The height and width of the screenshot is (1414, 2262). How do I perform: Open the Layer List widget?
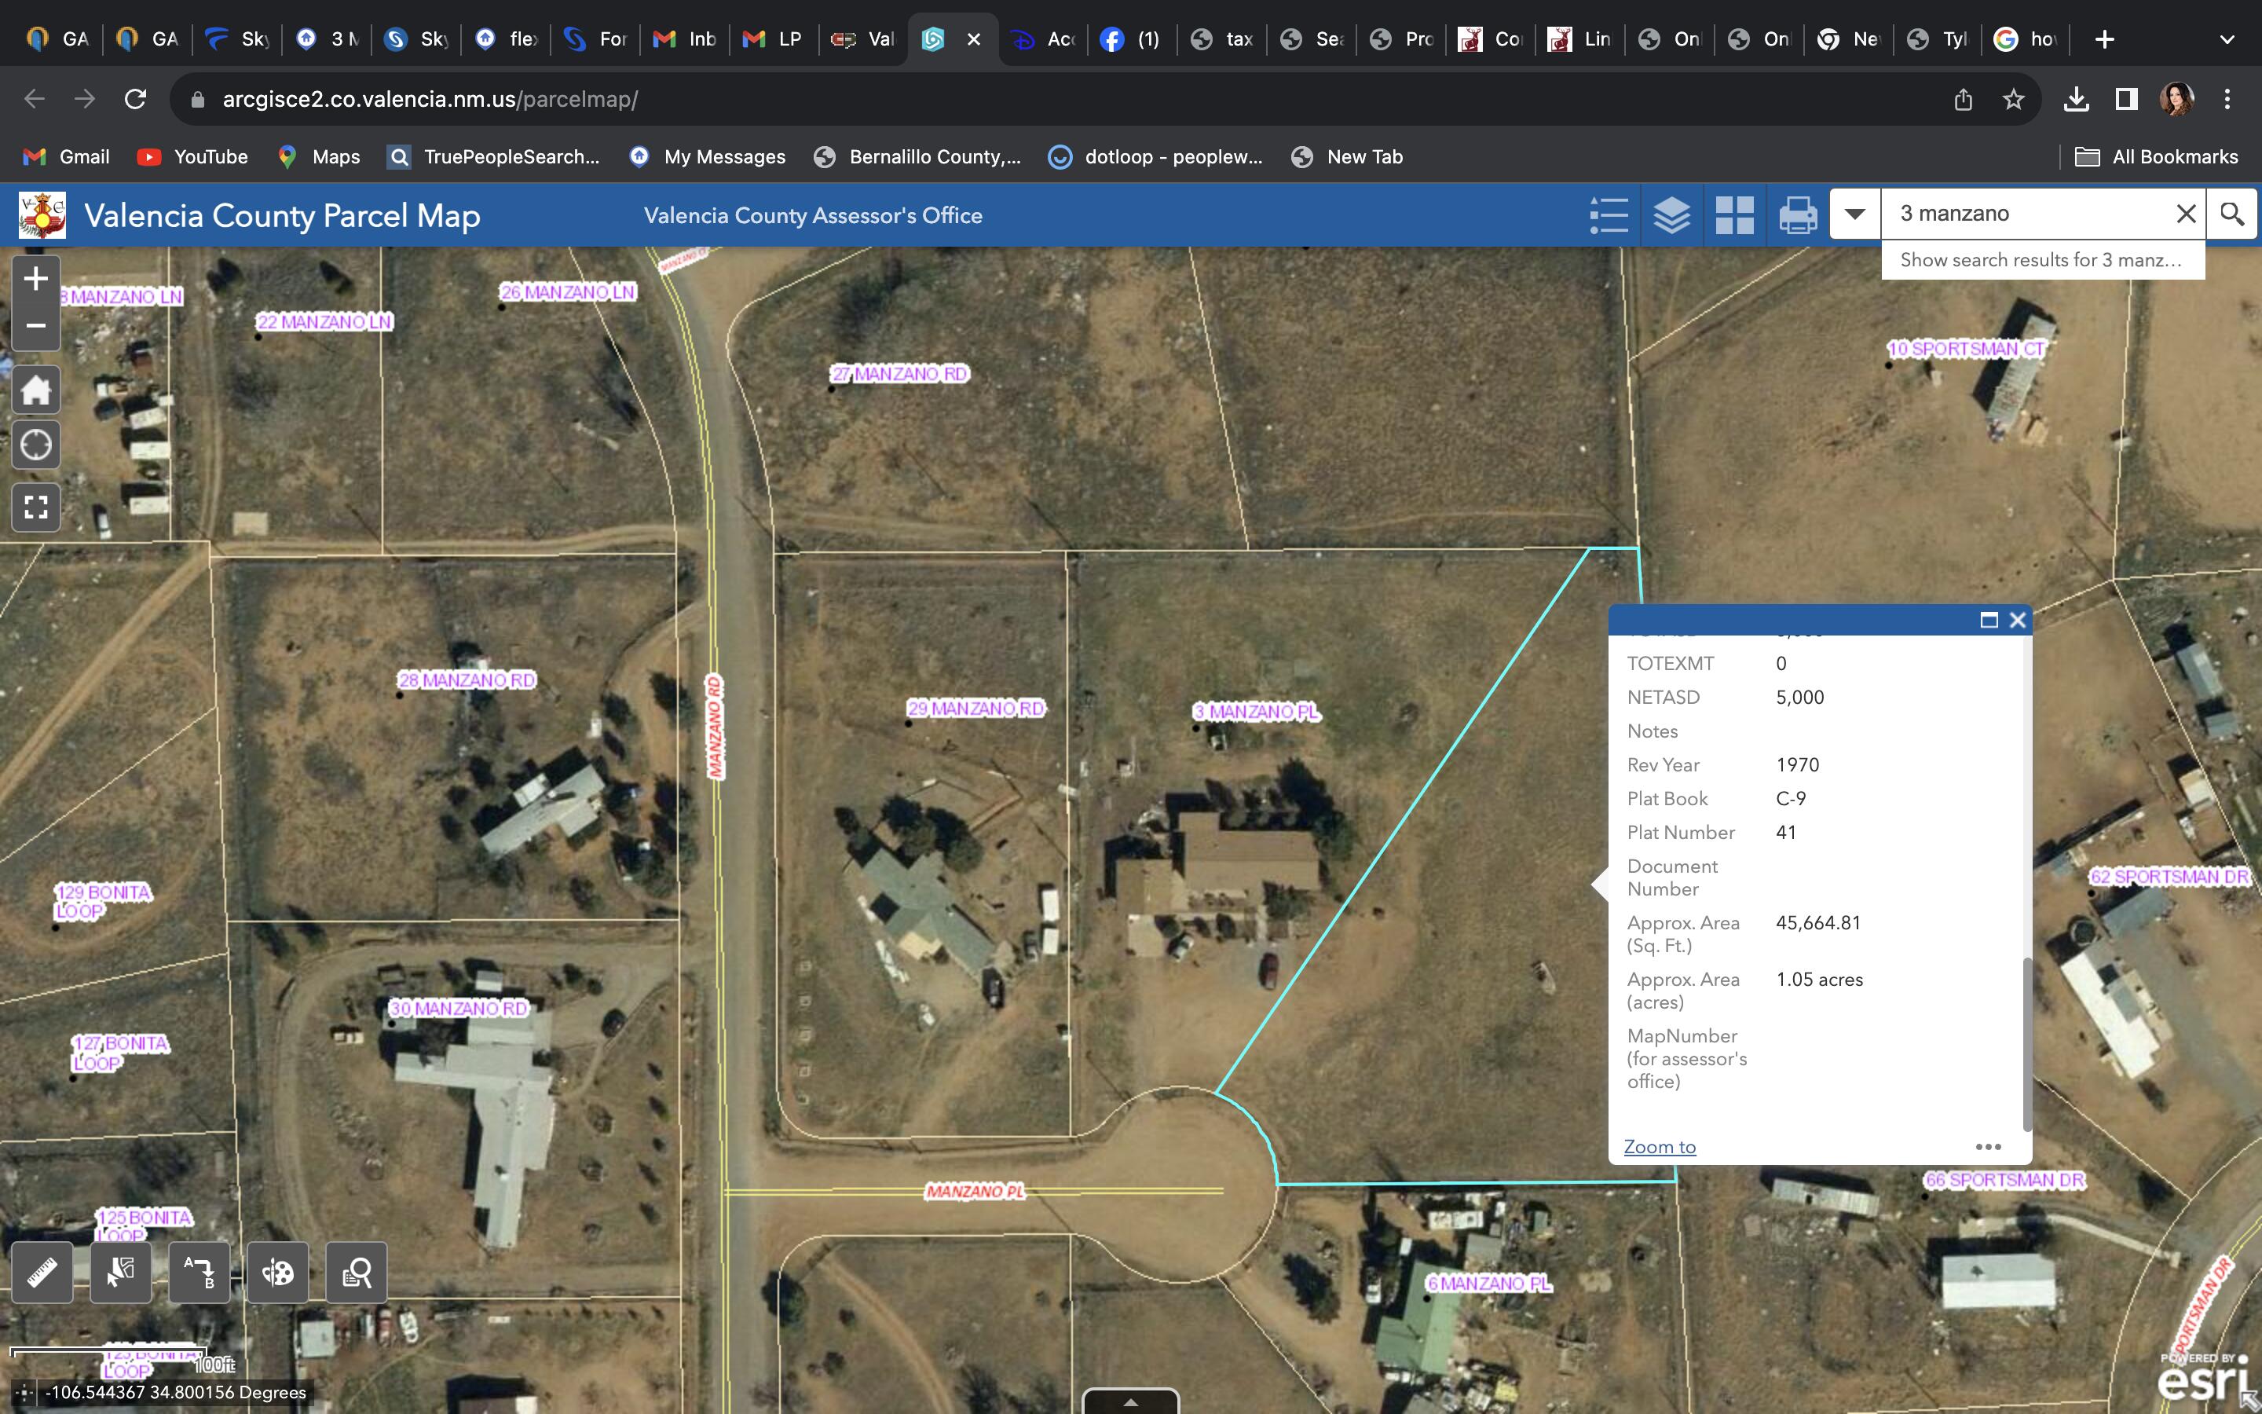[1671, 215]
